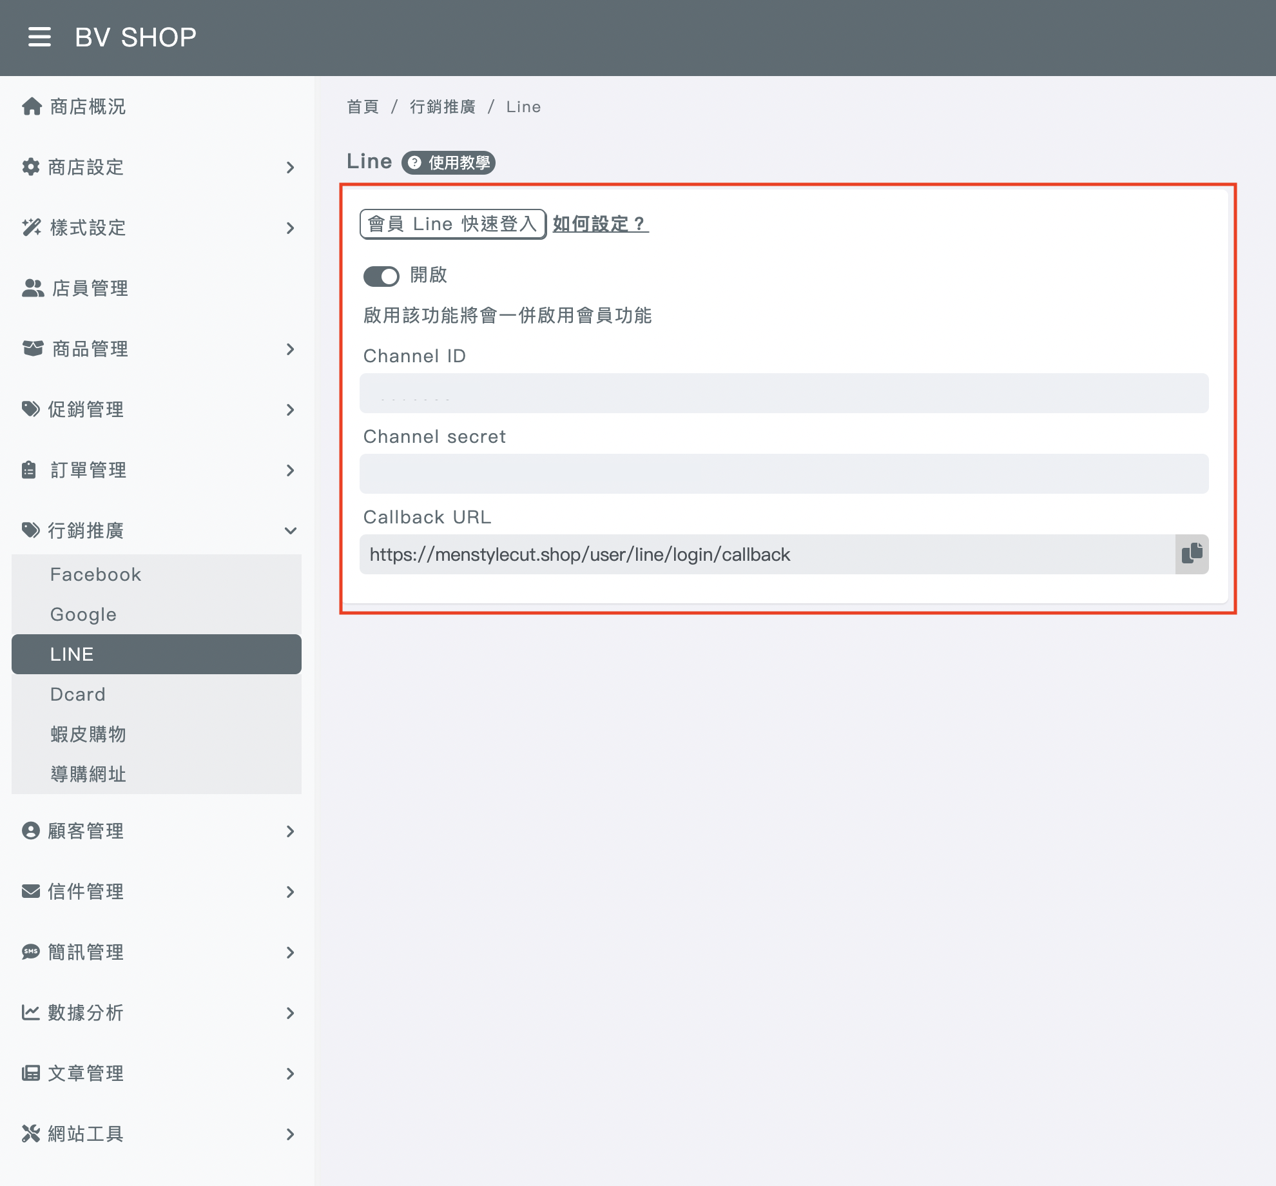The image size is (1276, 1186).
Task: Copy the Callback URL with copy icon
Action: (x=1192, y=554)
